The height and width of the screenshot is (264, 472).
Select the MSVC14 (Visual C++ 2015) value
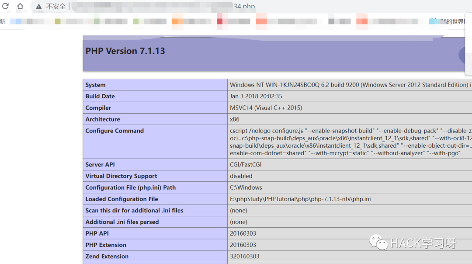click(266, 108)
